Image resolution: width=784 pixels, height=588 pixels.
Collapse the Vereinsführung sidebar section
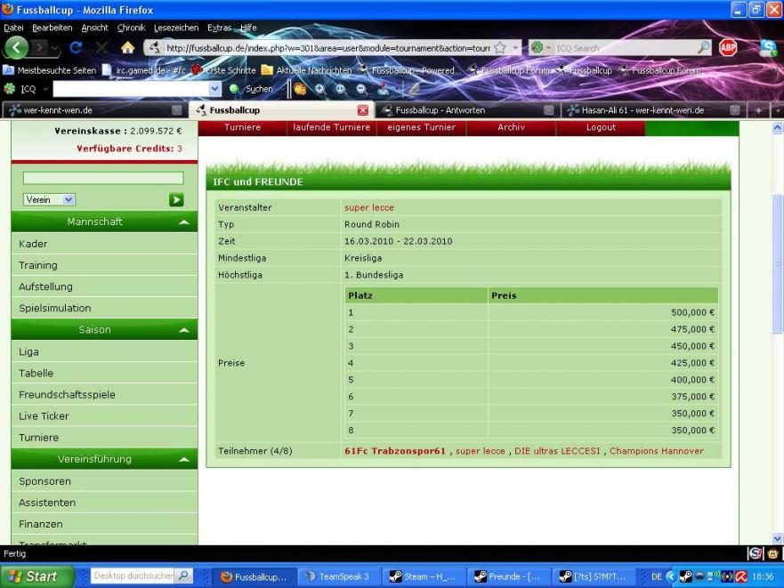click(183, 460)
